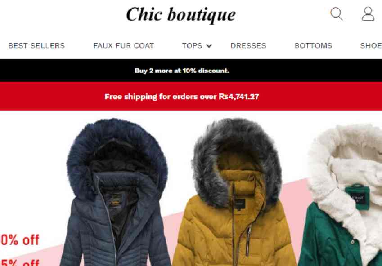This screenshot has height=266, width=382.
Task: Click the 10% discount black banner
Action: coord(191,71)
